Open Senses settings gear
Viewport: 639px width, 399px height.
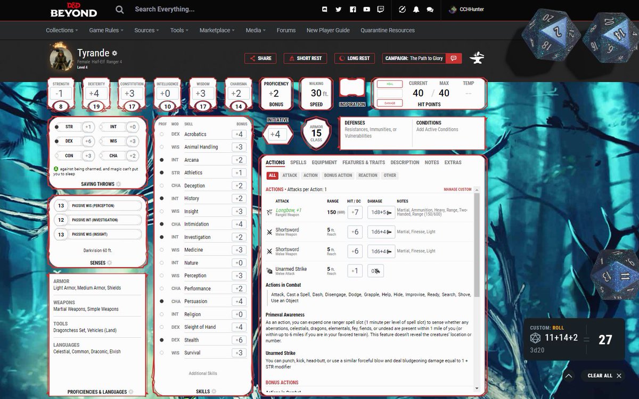[x=109, y=263]
